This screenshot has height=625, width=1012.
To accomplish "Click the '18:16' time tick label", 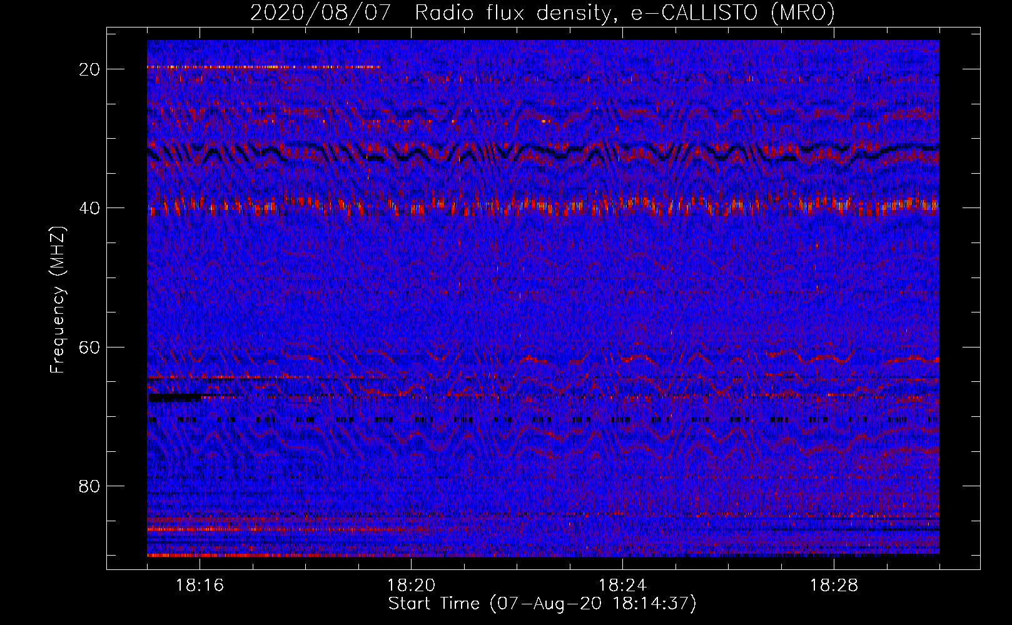I will click(x=200, y=586).
